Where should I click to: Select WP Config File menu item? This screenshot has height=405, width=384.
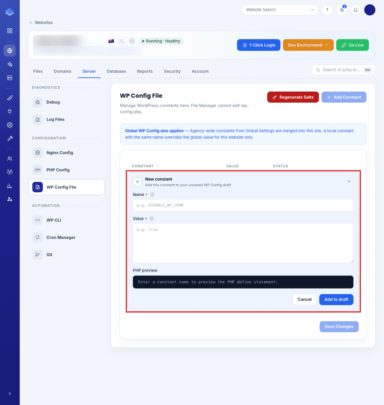tap(67, 187)
